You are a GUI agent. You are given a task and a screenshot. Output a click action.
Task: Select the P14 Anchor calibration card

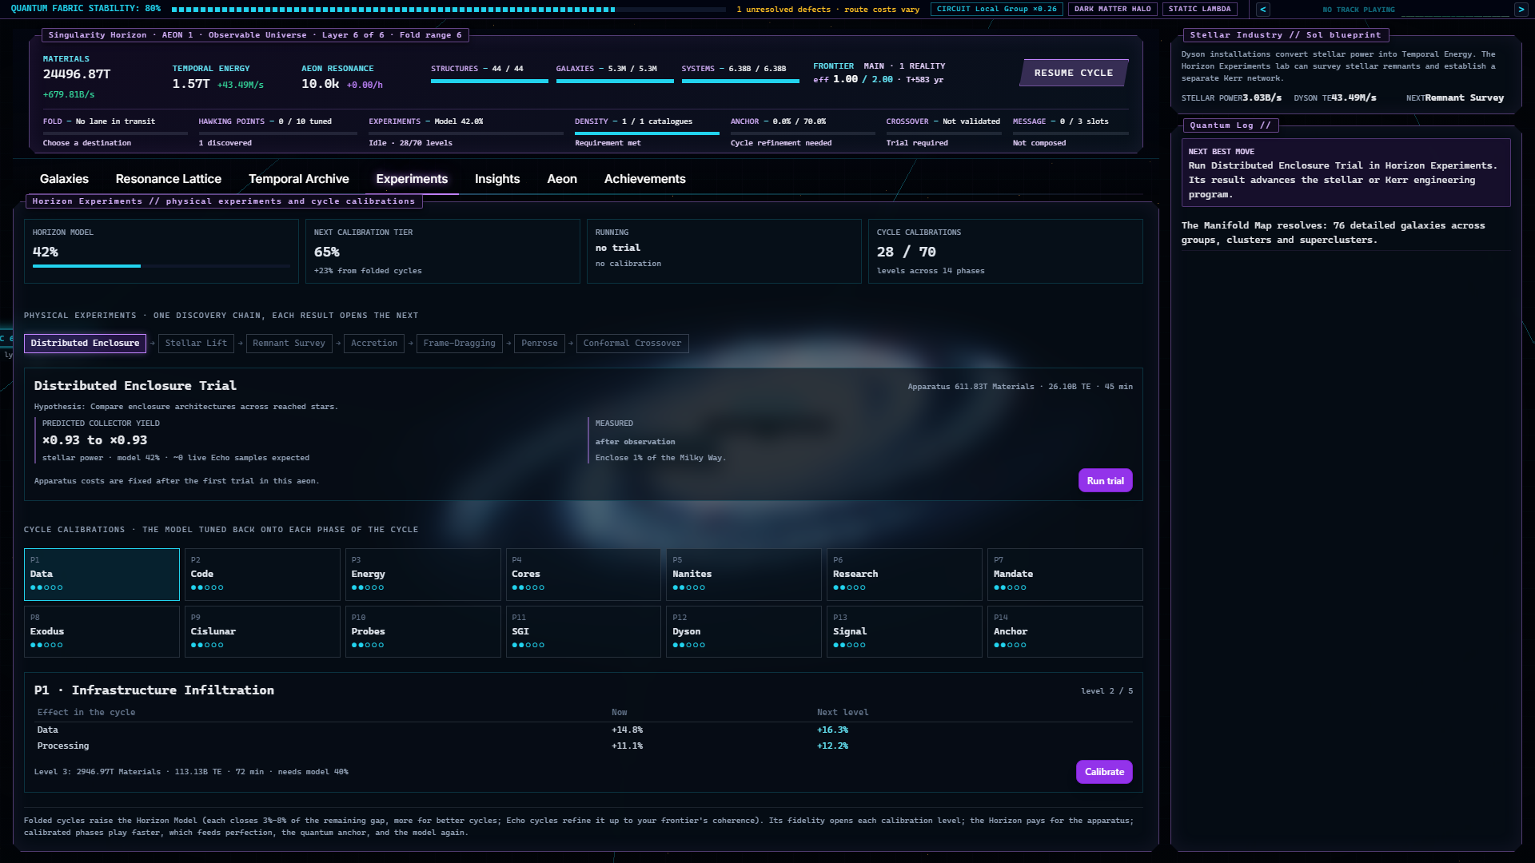coord(1065,631)
